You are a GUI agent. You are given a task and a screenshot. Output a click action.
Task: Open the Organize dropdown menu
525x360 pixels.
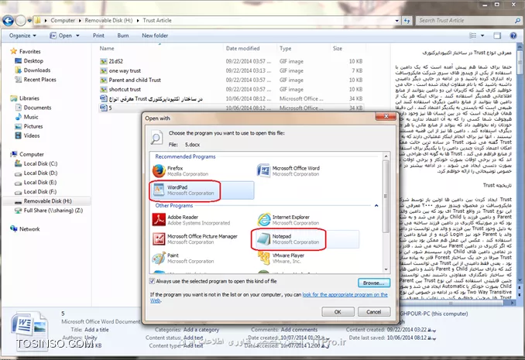pos(22,36)
